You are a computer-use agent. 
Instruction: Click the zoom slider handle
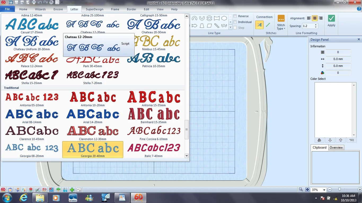(x=339, y=190)
